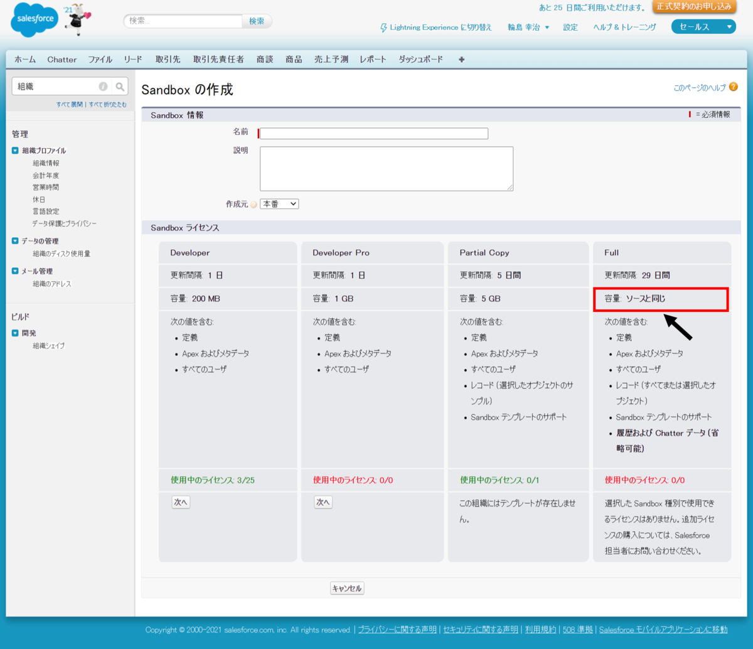
Task: Open the ダッシュボード tab
Action: [420, 60]
